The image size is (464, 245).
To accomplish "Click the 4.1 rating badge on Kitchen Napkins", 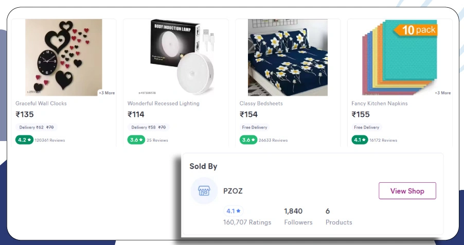I will (360, 139).
